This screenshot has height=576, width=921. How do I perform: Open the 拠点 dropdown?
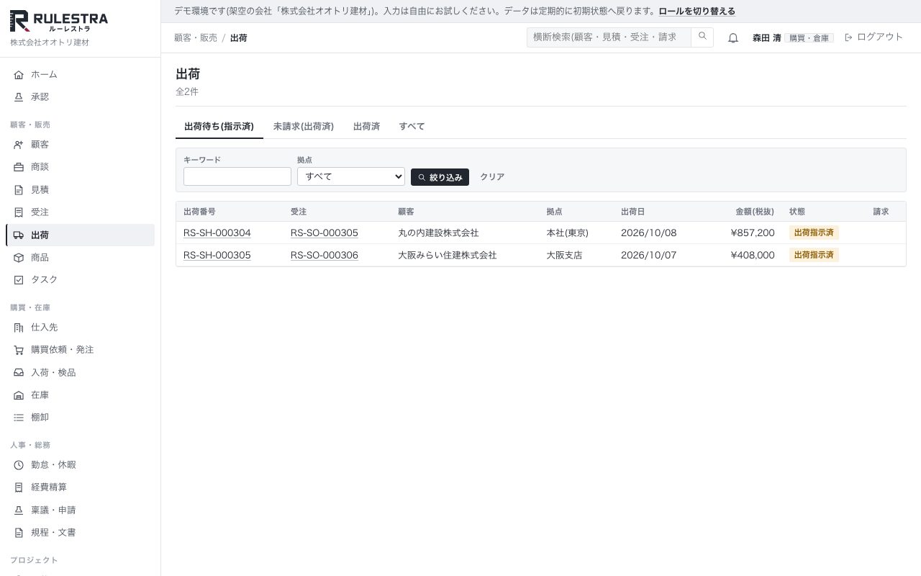click(351, 176)
